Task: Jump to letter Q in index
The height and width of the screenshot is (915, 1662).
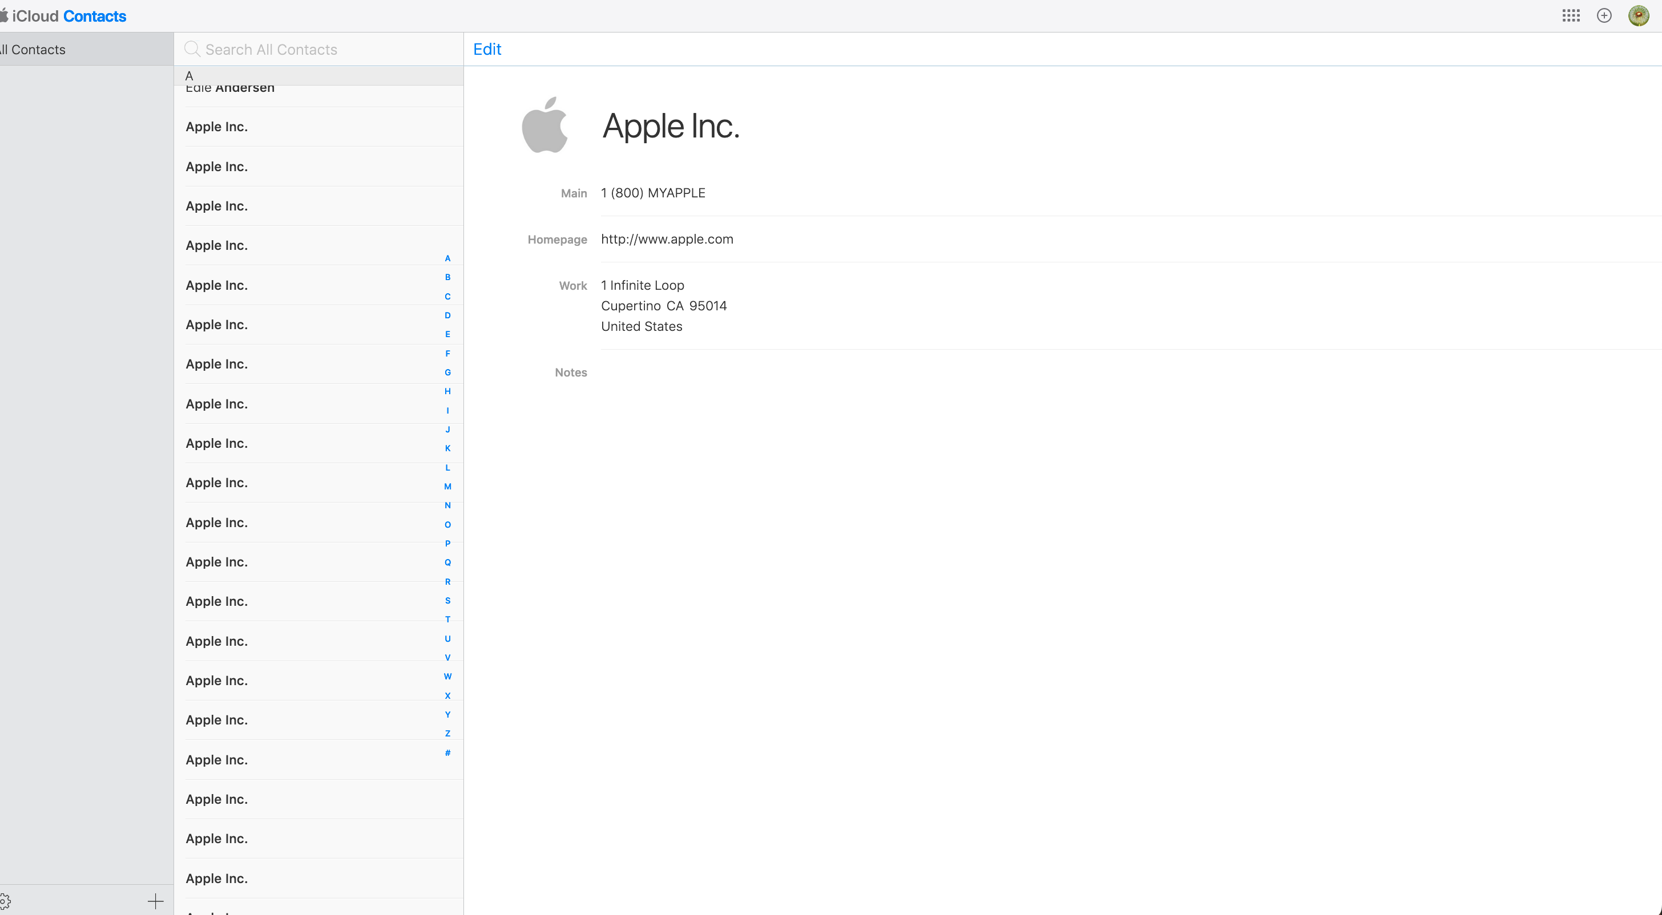Action: (x=448, y=562)
